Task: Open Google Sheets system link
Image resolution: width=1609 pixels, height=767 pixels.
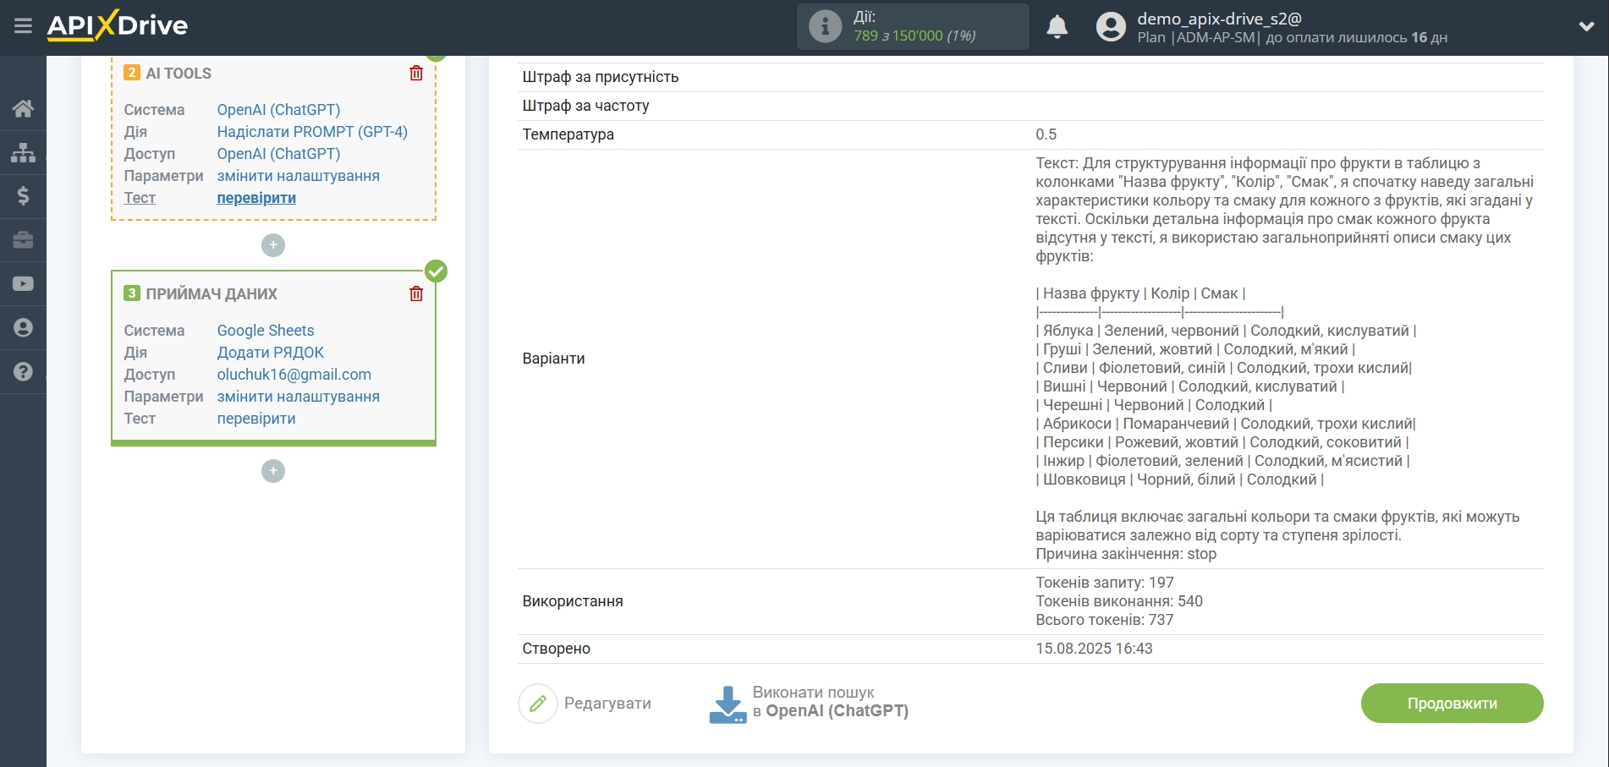Action: click(x=266, y=331)
